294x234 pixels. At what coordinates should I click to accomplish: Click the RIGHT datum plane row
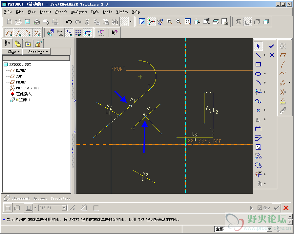(21, 70)
